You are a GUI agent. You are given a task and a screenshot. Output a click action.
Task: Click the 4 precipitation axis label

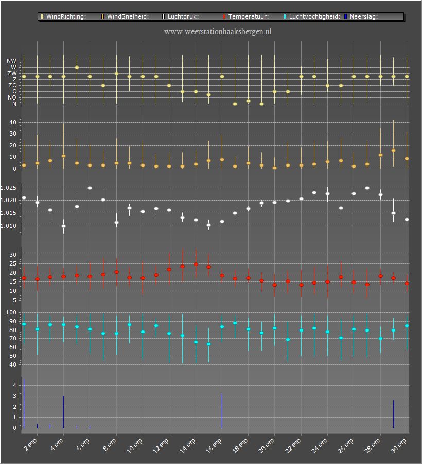(x=15, y=385)
